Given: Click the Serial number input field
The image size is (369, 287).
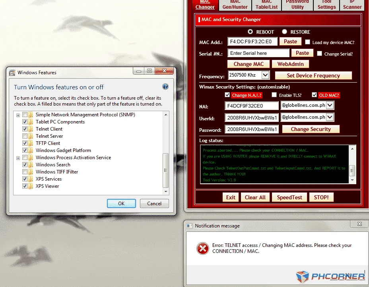Looking at the screenshot, I should tap(258, 53).
